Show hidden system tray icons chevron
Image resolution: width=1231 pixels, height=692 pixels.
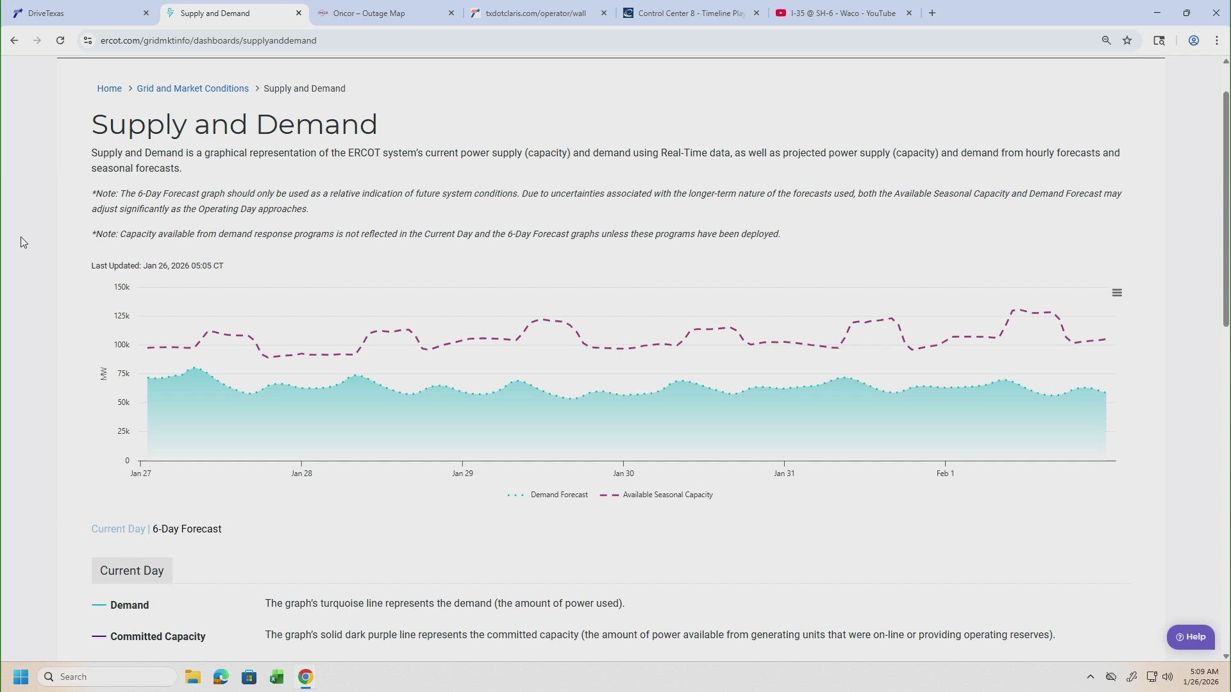(x=1090, y=677)
